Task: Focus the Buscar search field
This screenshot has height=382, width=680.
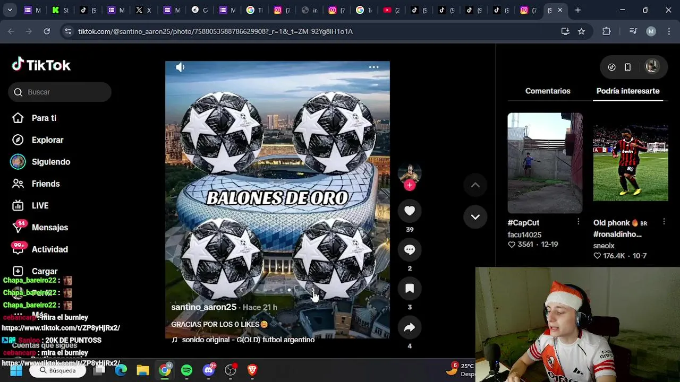Action: [x=59, y=92]
